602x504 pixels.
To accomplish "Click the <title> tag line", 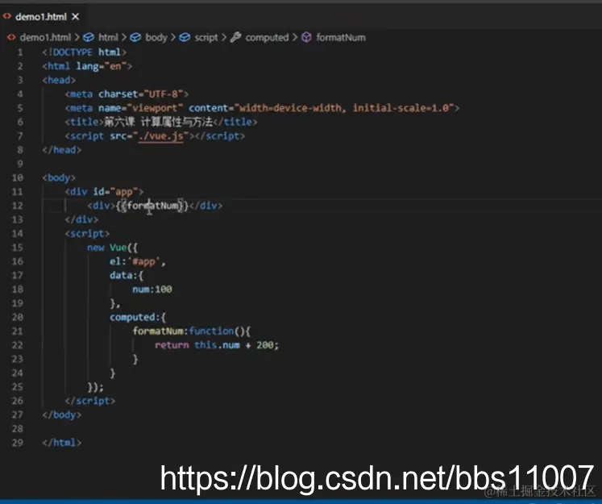I will click(161, 122).
